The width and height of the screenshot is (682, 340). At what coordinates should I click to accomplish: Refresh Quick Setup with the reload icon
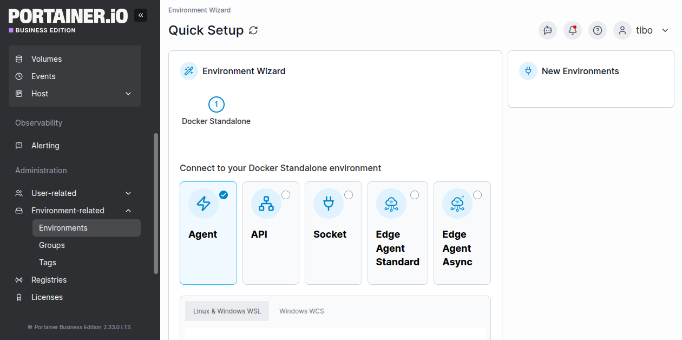(x=253, y=30)
